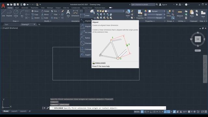Screen dimensions: 208x117
Task: Expand the Utilities panel
Action: coord(181,21)
